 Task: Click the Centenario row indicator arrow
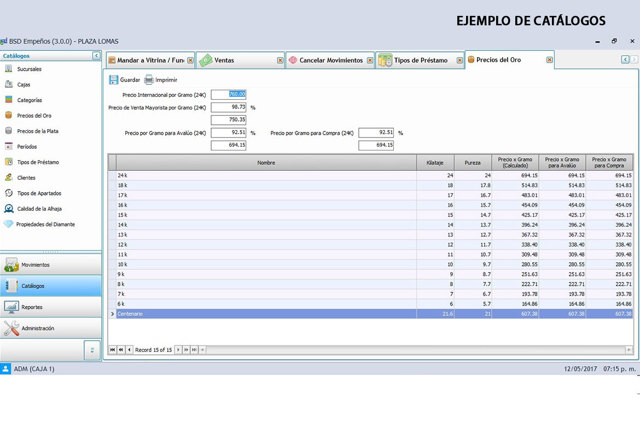click(112, 314)
